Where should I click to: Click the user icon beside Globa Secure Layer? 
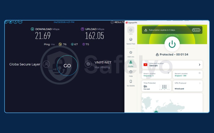(46, 64)
